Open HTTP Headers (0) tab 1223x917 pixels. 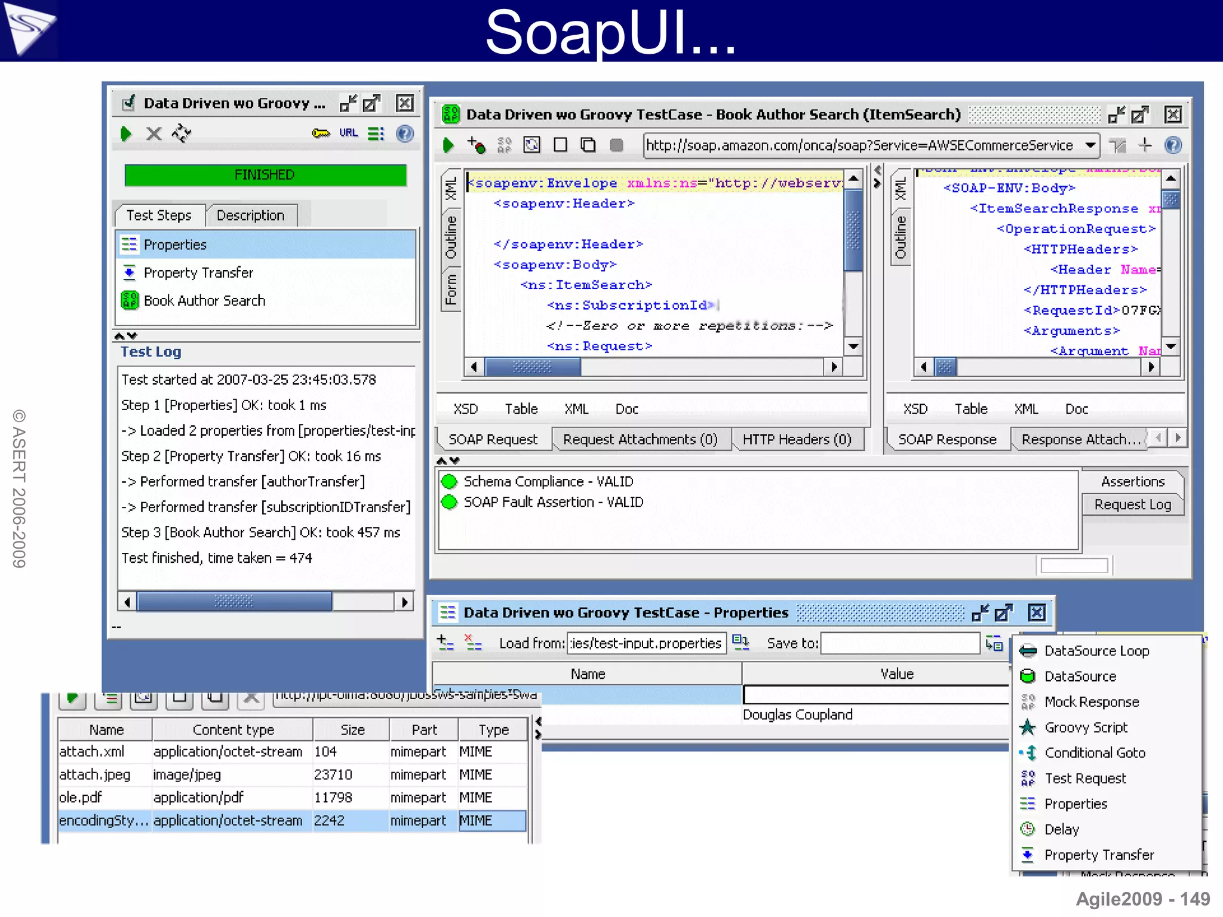click(x=797, y=439)
